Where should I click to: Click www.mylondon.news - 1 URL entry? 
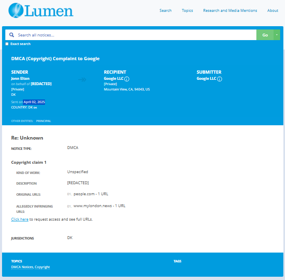[99, 206]
